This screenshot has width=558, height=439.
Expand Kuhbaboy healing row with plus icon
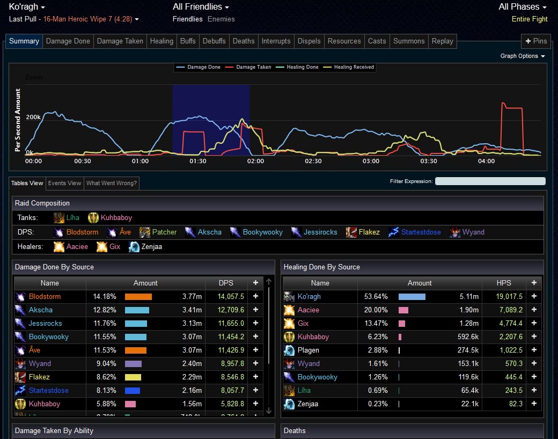click(x=534, y=336)
